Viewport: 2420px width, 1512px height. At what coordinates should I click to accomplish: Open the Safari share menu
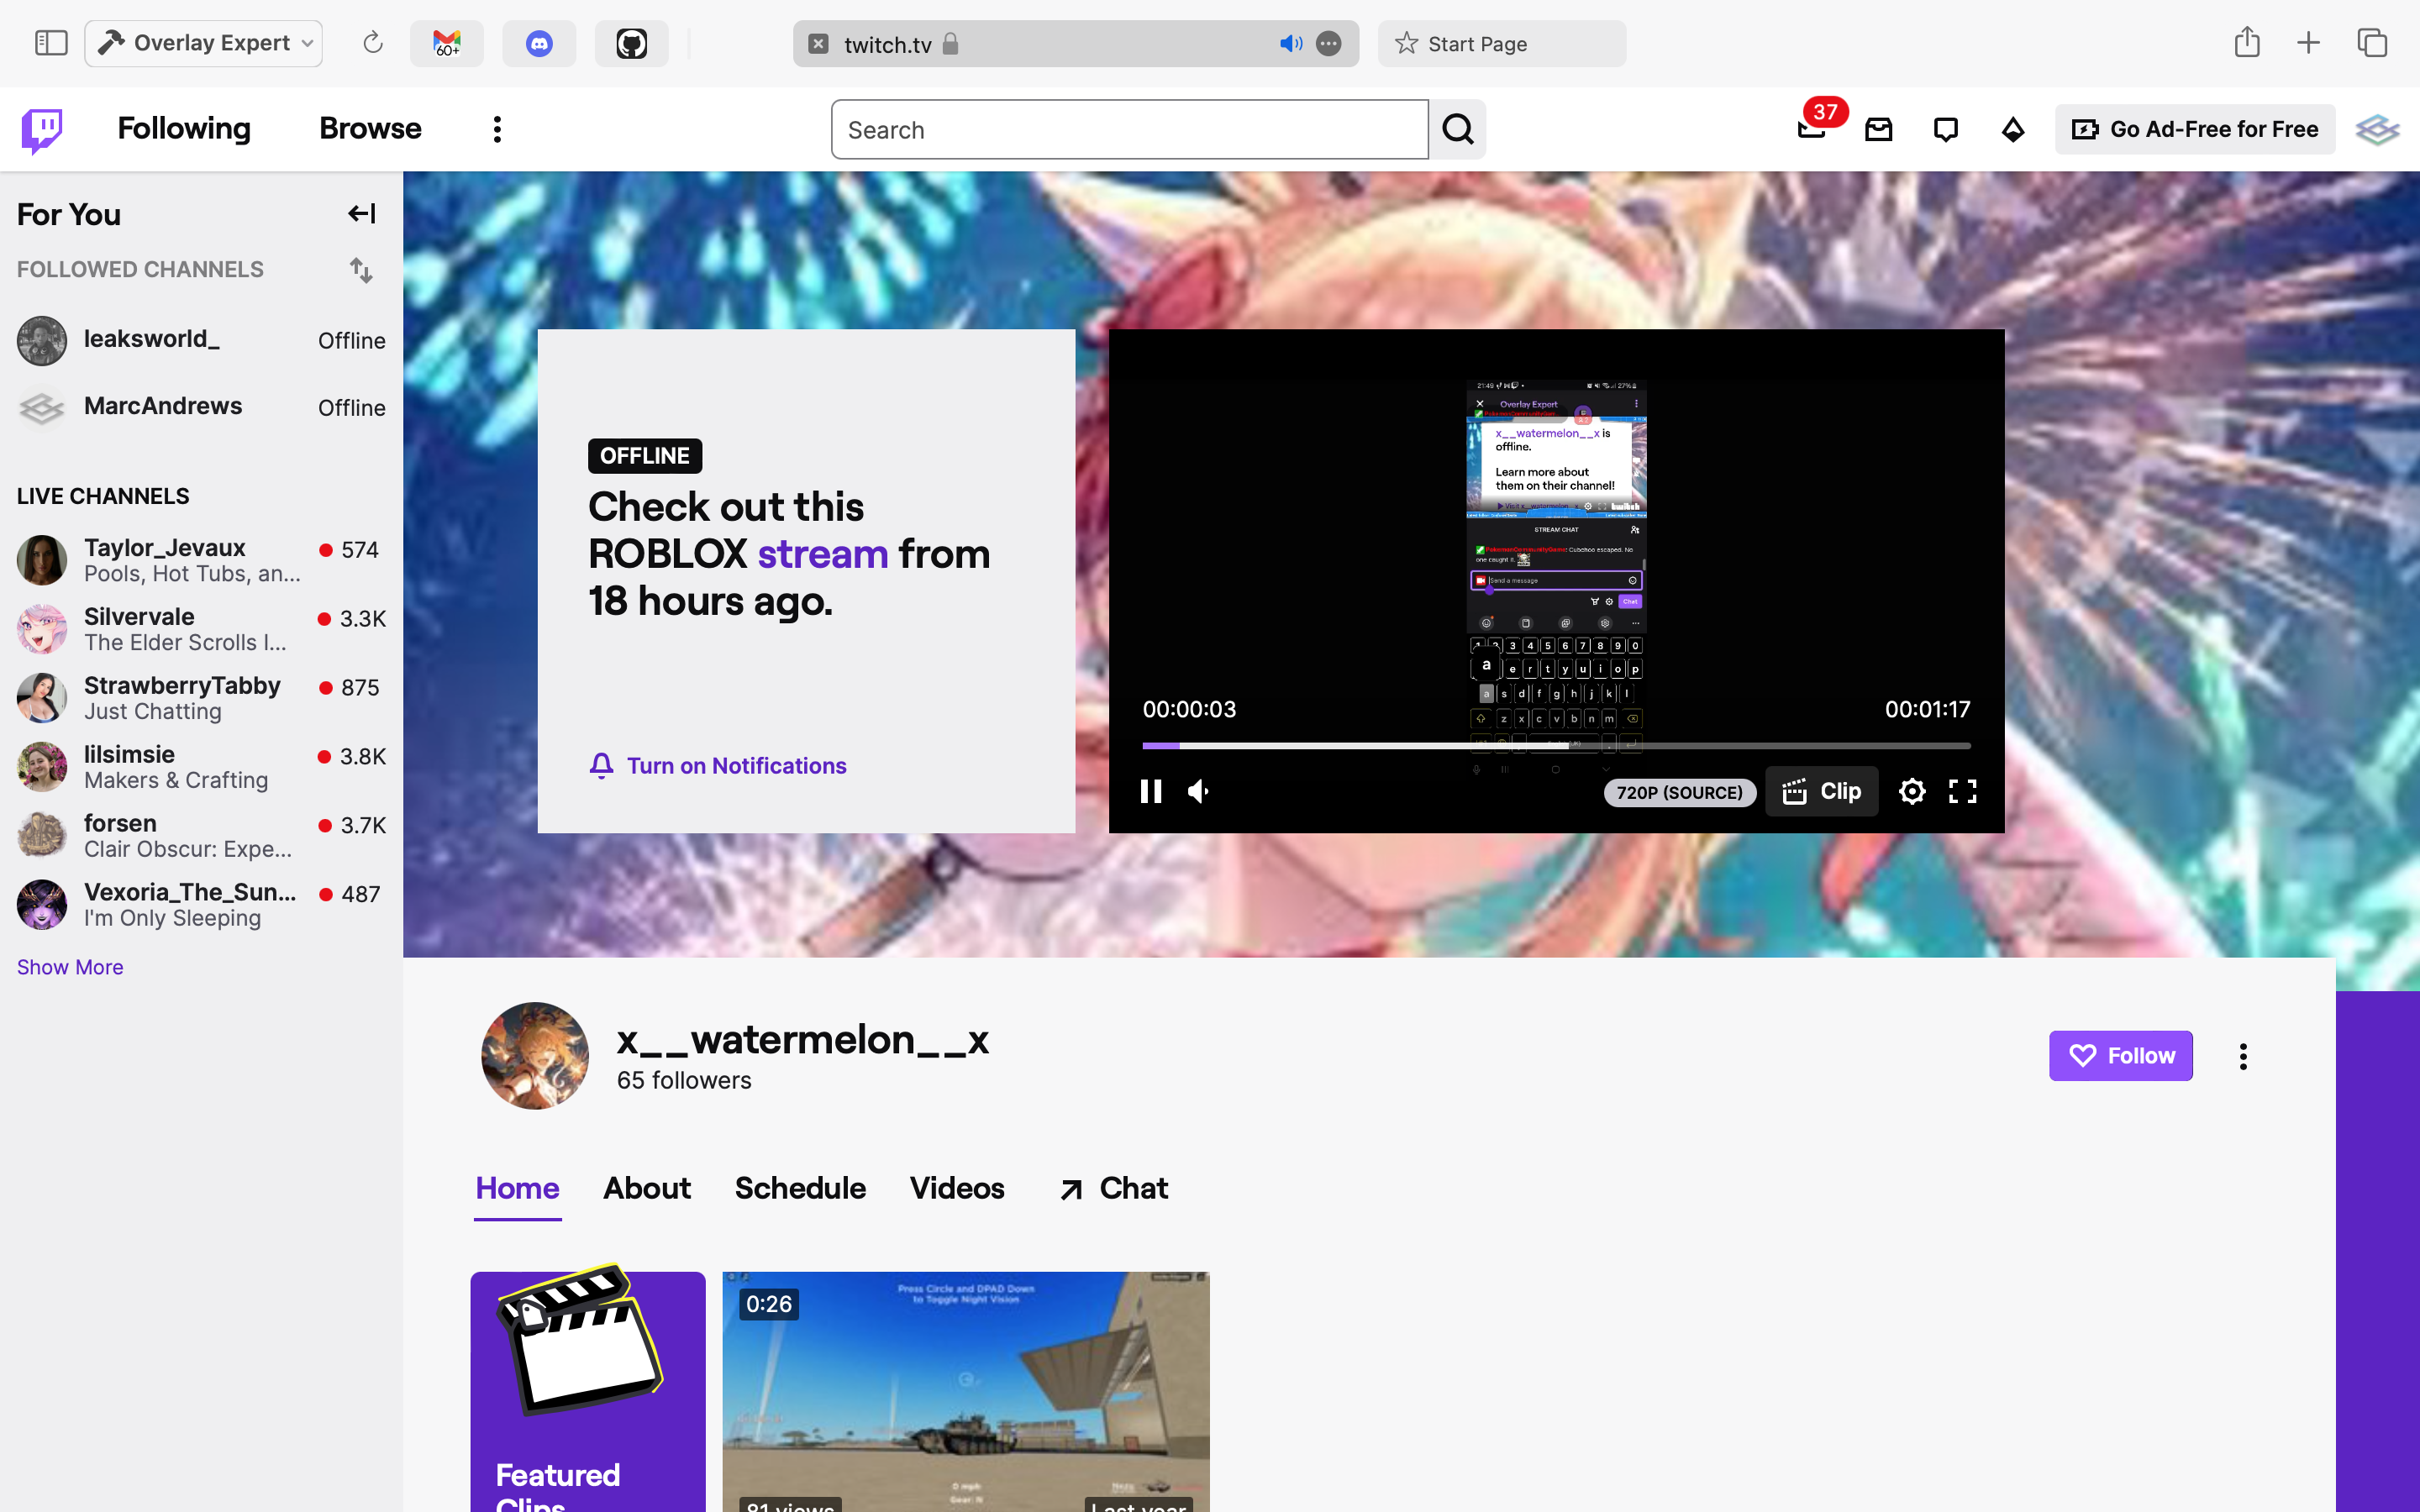click(2247, 42)
